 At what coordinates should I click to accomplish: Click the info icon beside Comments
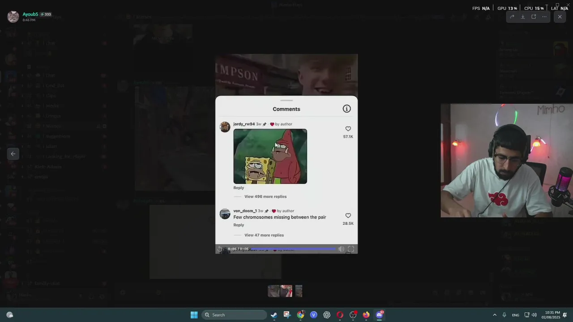[346, 109]
